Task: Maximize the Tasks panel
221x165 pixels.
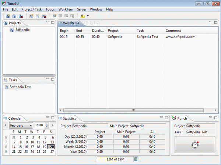Action: [x=53, y=79]
